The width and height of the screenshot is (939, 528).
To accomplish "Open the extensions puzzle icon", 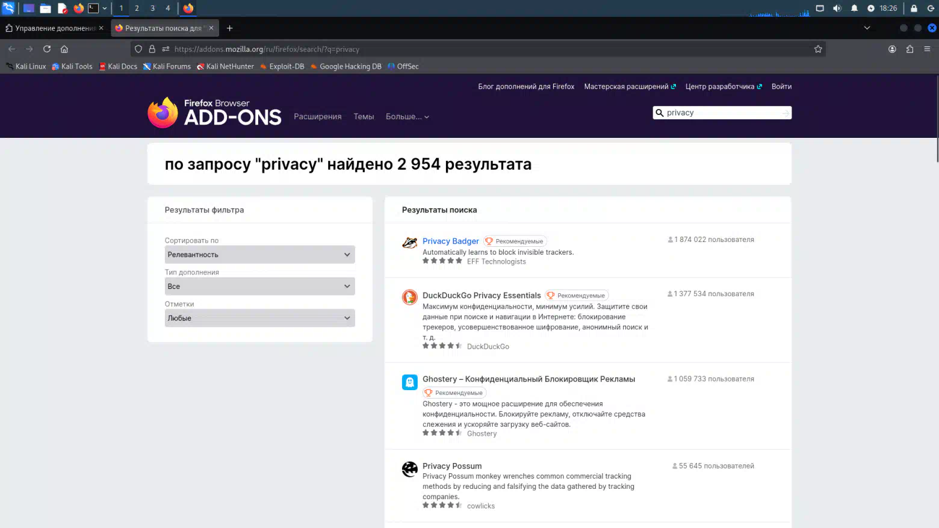I will [910, 49].
